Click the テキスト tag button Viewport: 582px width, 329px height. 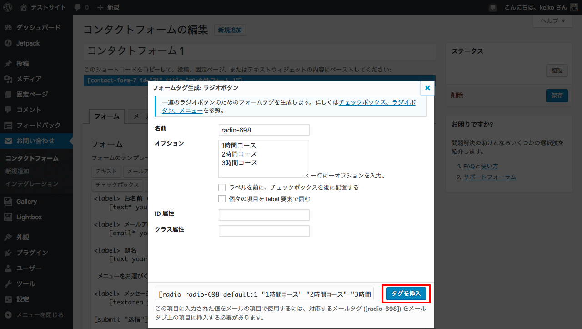(107, 171)
